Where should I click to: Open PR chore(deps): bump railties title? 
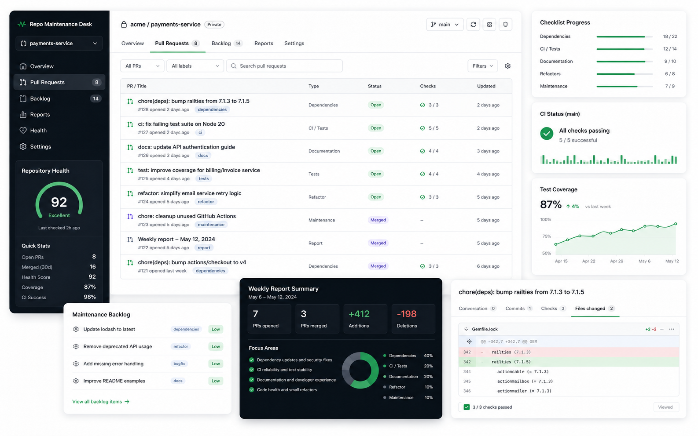194,101
